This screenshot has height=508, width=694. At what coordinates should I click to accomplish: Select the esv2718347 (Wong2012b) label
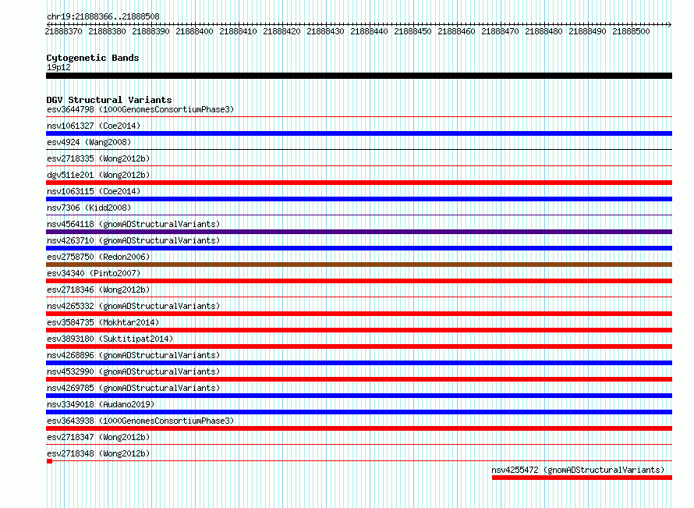[98, 437]
